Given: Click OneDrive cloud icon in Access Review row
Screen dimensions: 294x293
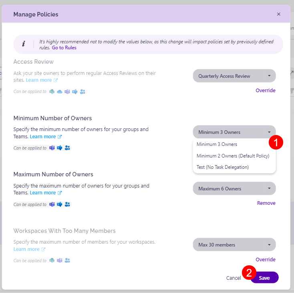Looking at the screenshot, I should 60,91.
